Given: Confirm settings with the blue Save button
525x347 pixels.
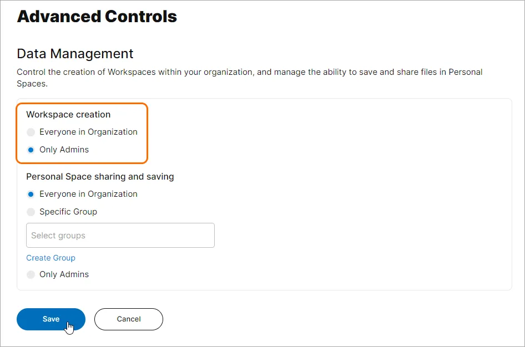Looking at the screenshot, I should pos(51,319).
